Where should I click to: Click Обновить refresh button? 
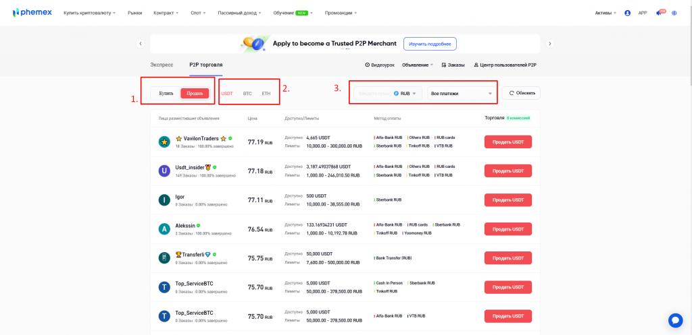pyautogui.click(x=521, y=93)
